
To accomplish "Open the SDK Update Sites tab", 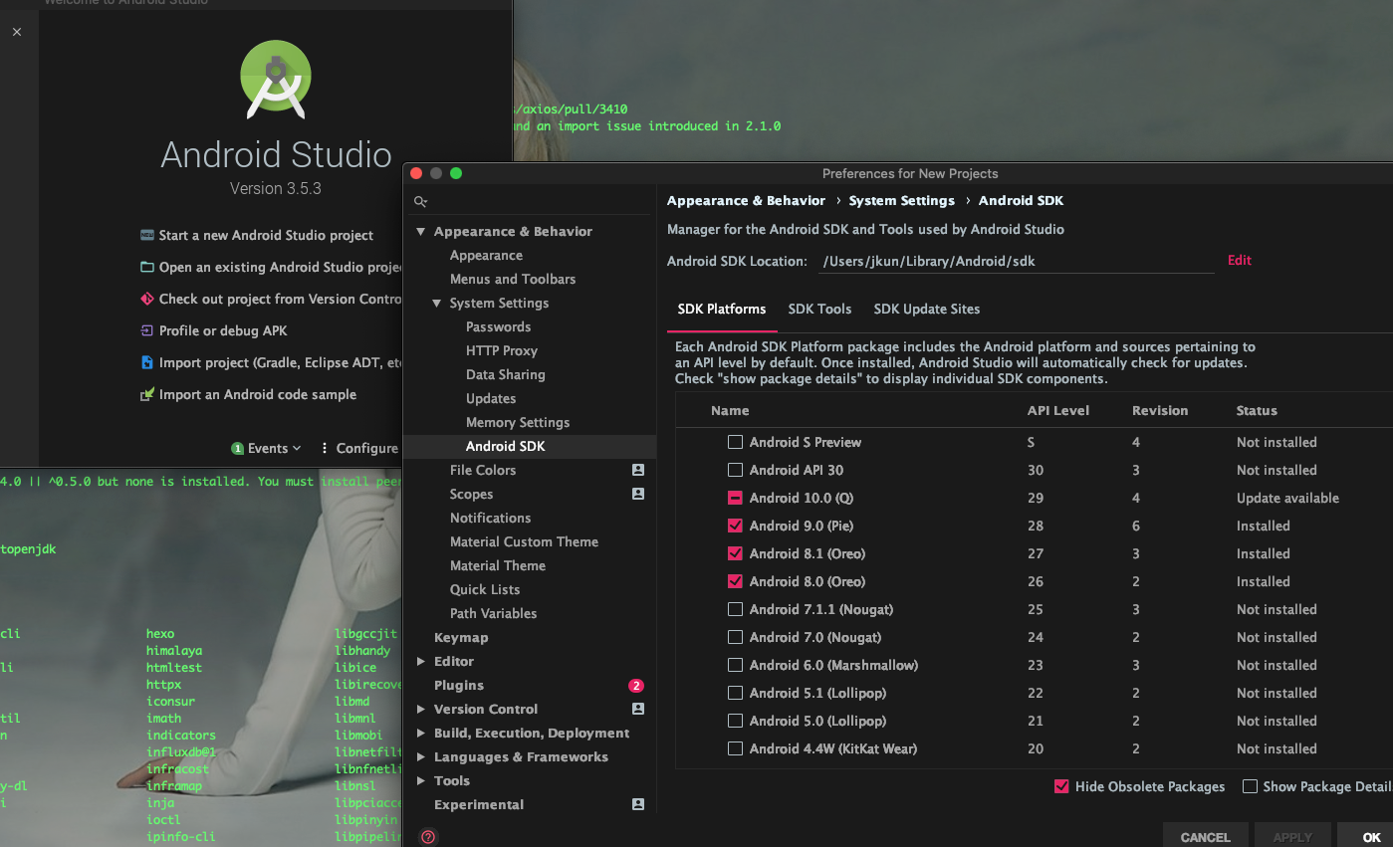I will pyautogui.click(x=926, y=310).
